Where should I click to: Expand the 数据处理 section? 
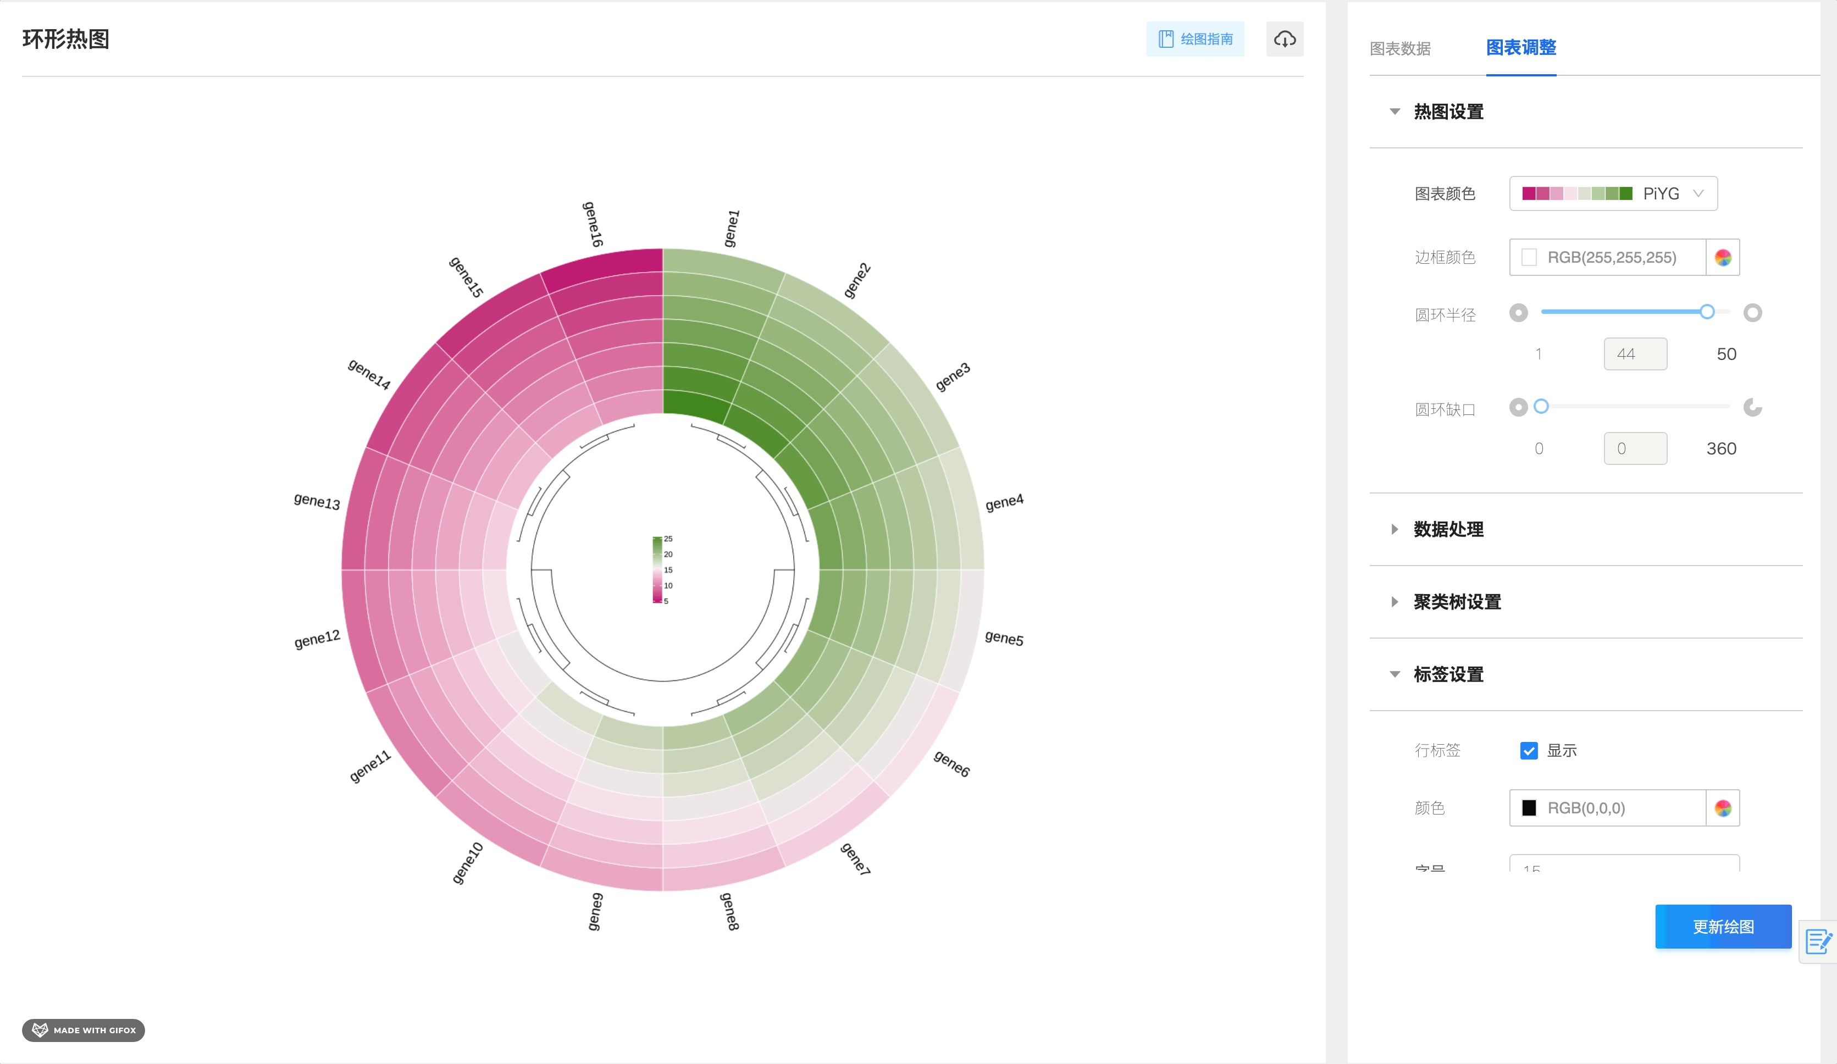1448,529
